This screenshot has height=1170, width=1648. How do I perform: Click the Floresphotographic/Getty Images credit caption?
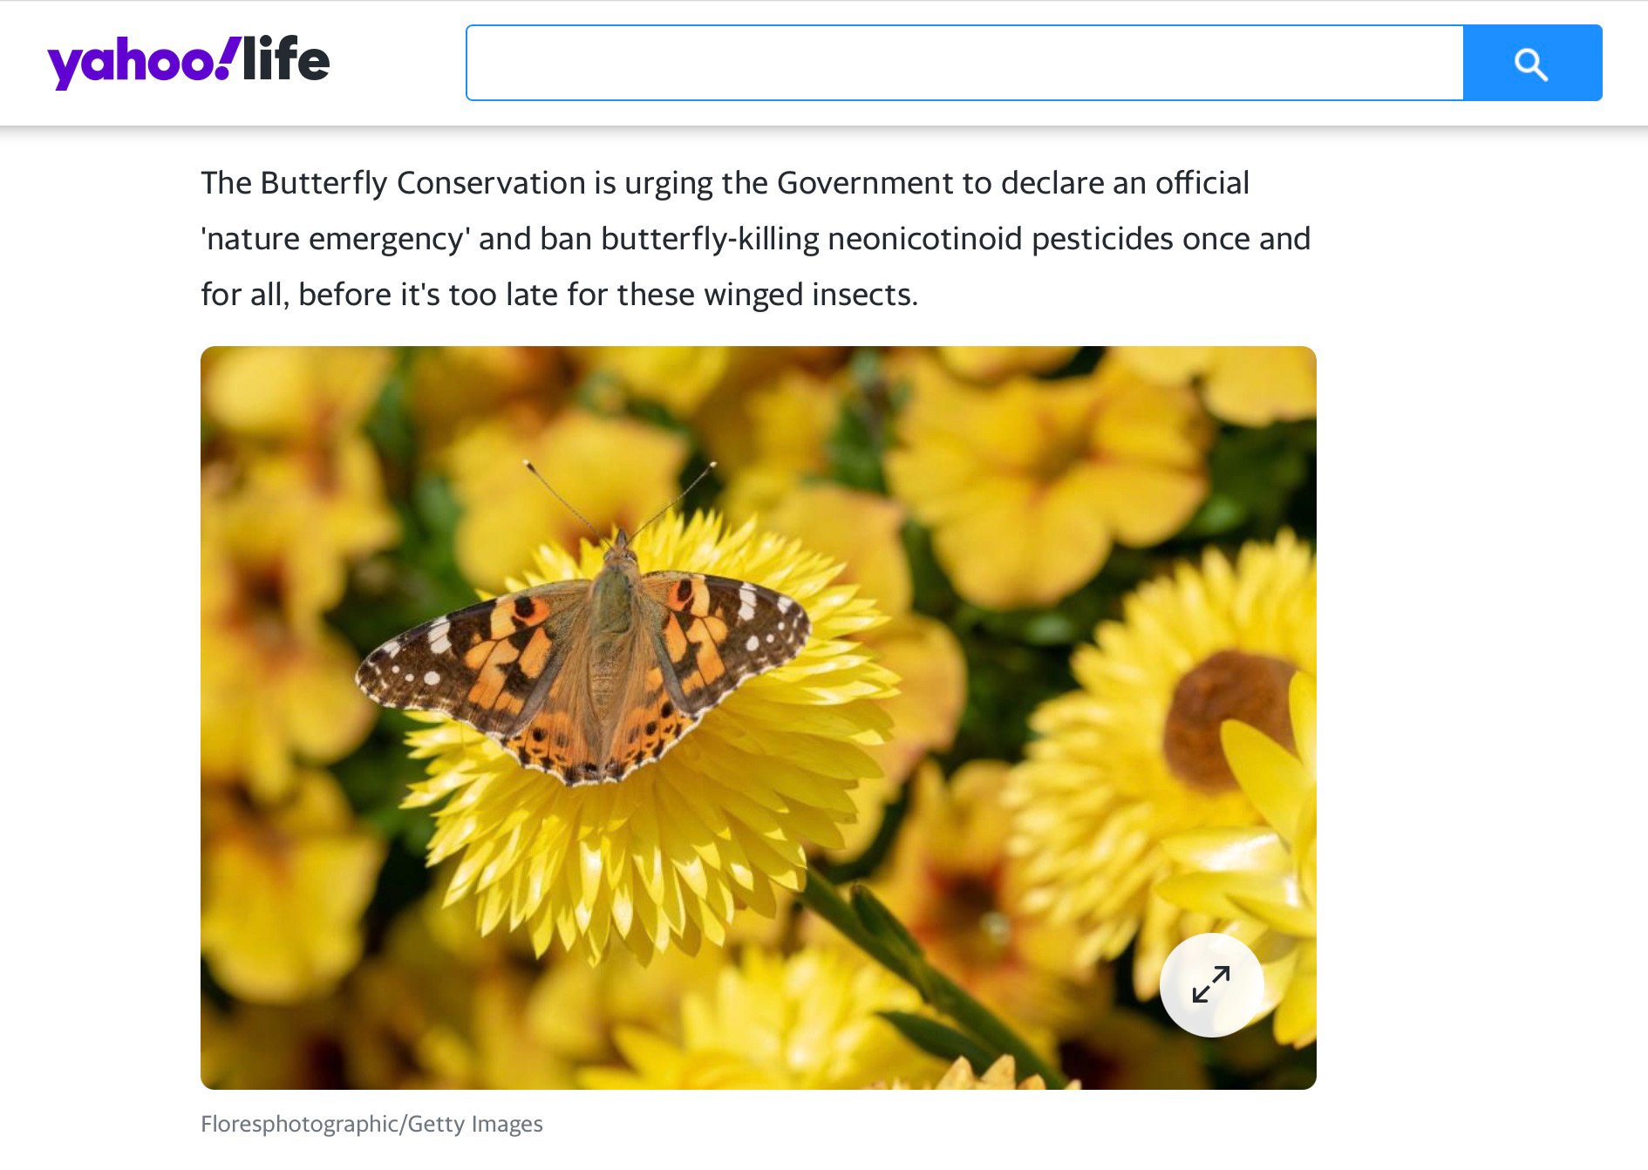(371, 1124)
